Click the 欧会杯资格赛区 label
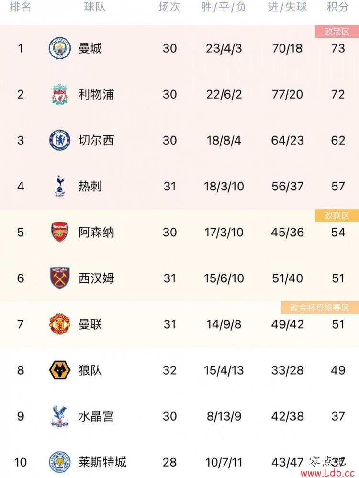 pos(320,308)
